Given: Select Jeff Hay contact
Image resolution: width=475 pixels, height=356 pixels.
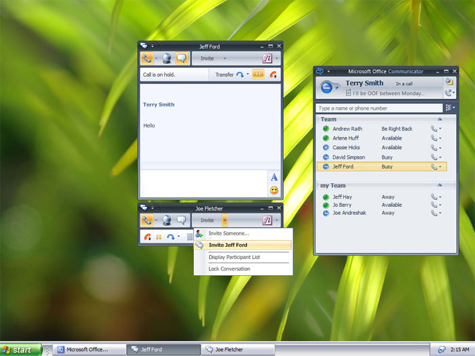Looking at the screenshot, I should (x=381, y=197).
